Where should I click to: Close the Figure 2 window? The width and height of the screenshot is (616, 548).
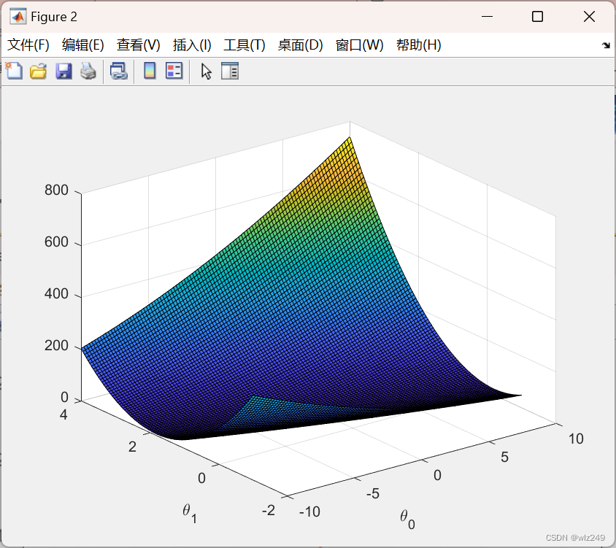pyautogui.click(x=589, y=17)
